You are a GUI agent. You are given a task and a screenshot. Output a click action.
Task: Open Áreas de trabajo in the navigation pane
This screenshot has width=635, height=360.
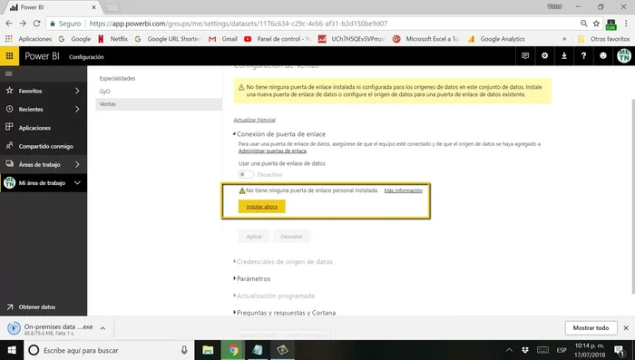pyautogui.click(x=39, y=164)
